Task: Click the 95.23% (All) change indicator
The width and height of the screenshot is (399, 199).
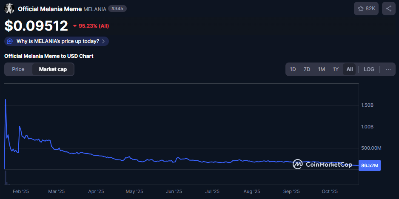Action: [91, 26]
